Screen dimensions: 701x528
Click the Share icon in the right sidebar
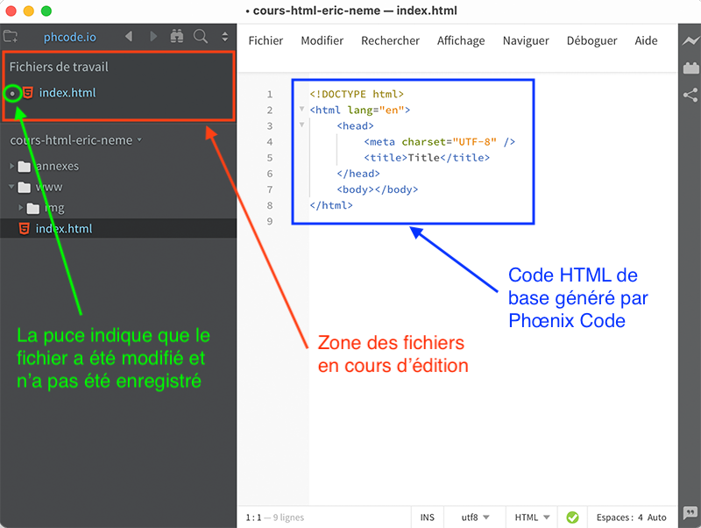click(x=691, y=94)
